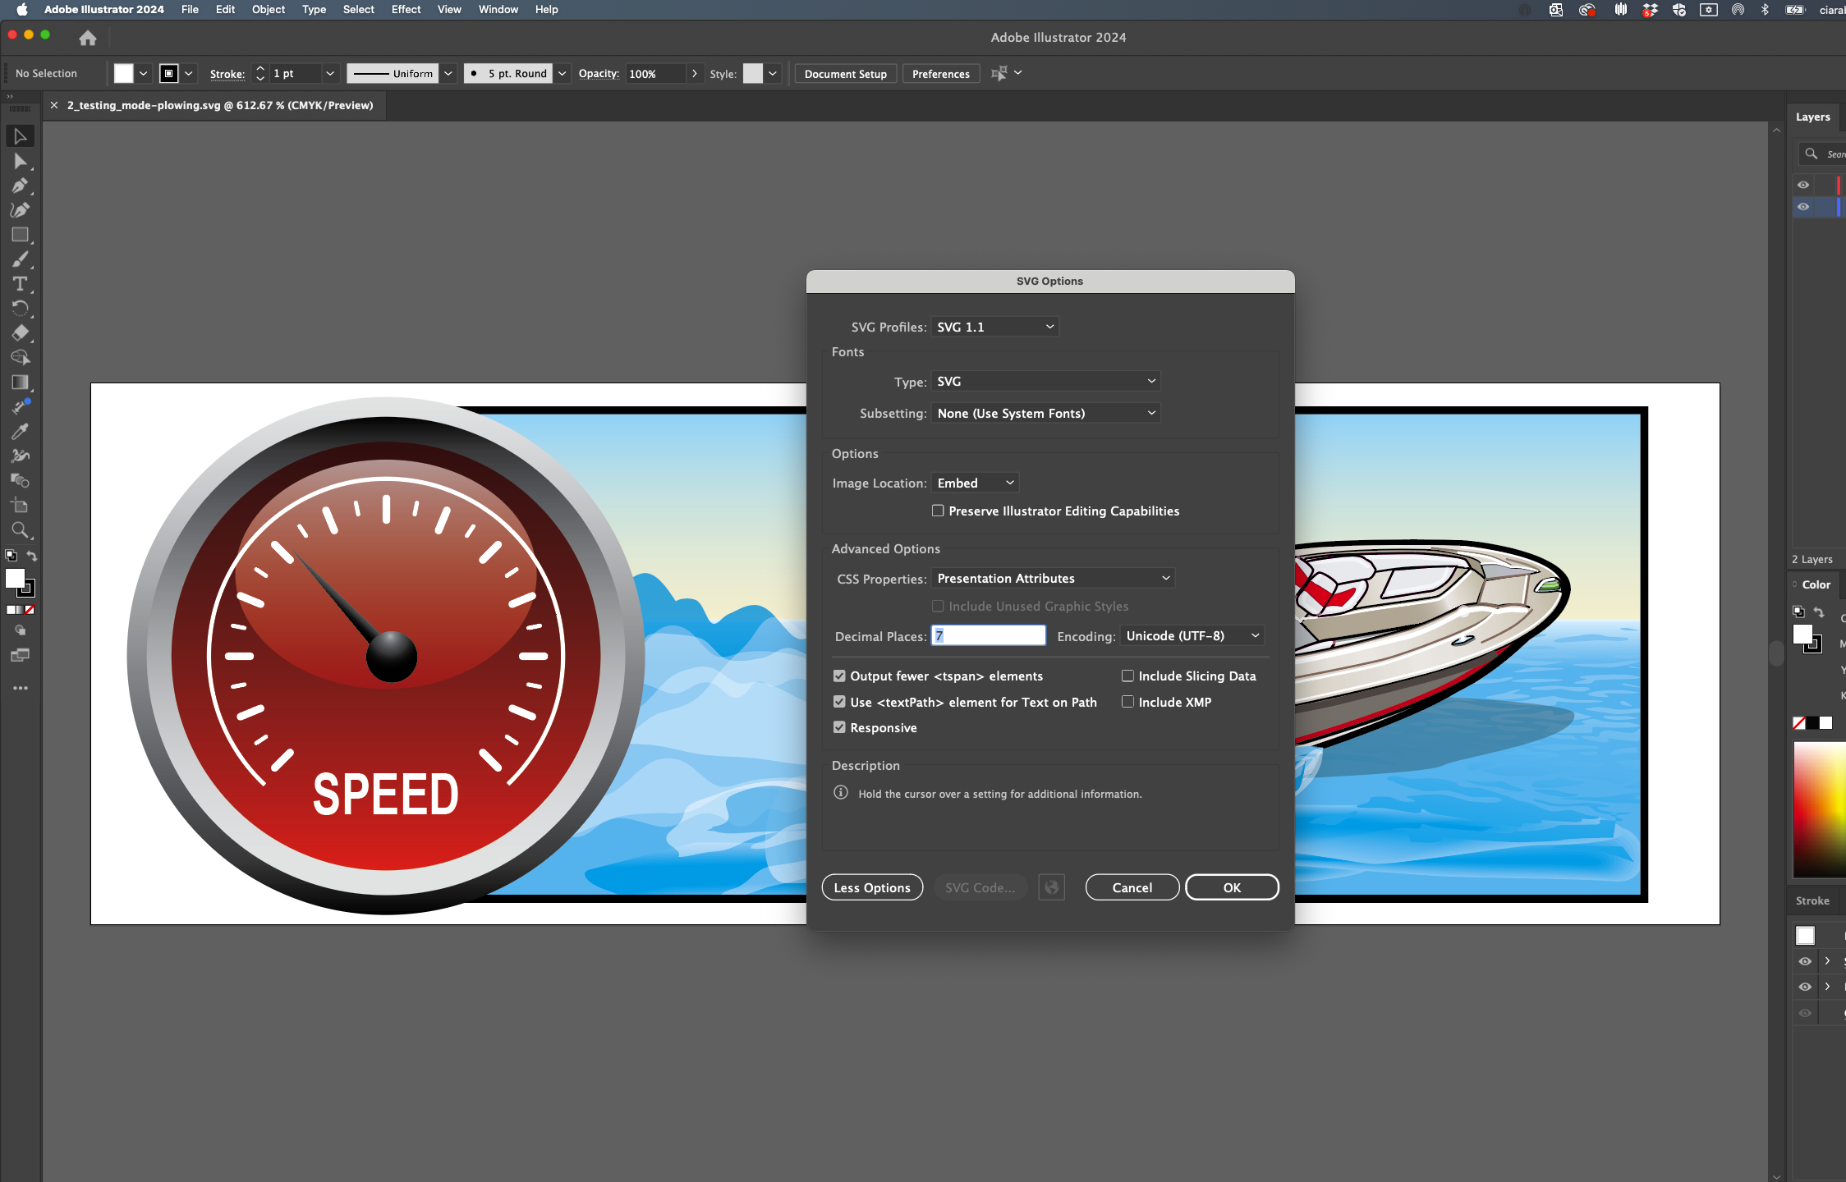
Task: Click the Less Options button
Action: pos(871,887)
